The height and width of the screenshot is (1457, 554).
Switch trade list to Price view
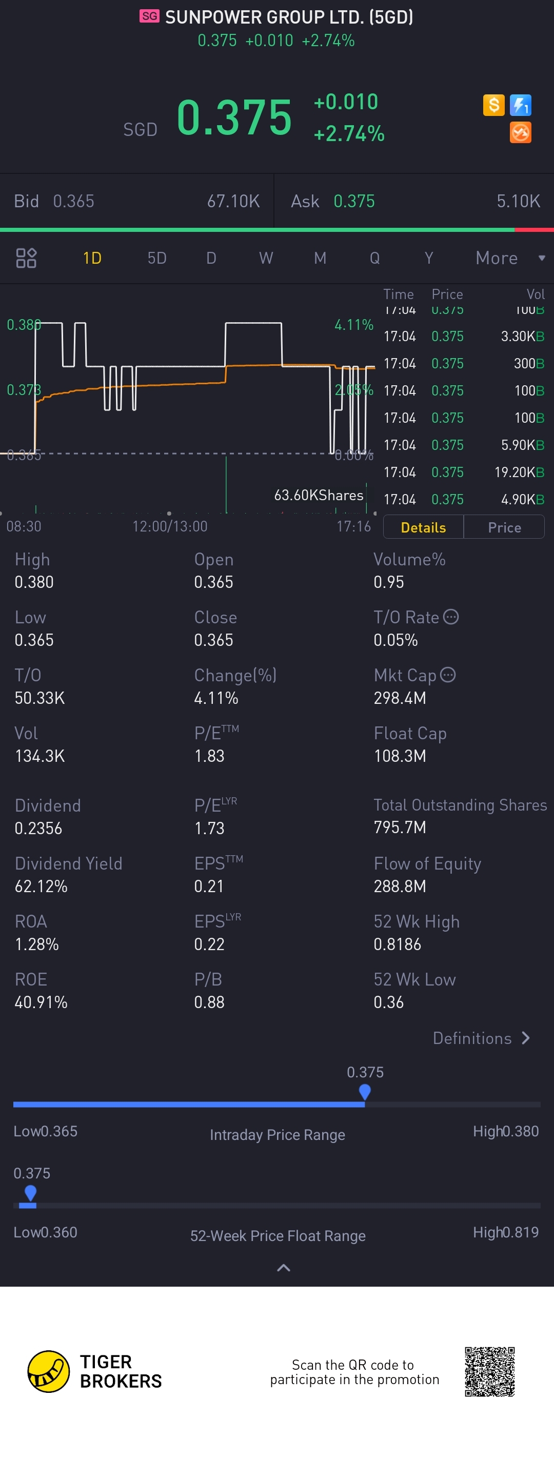504,527
